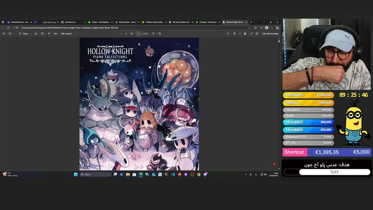Open File Explorer from taskbar

[x=128, y=174]
